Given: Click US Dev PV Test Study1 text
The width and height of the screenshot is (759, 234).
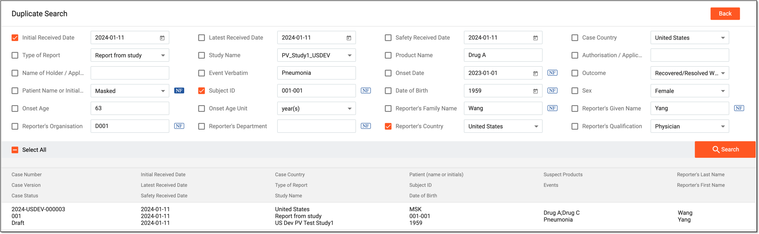Looking at the screenshot, I should pyautogui.click(x=304, y=223).
